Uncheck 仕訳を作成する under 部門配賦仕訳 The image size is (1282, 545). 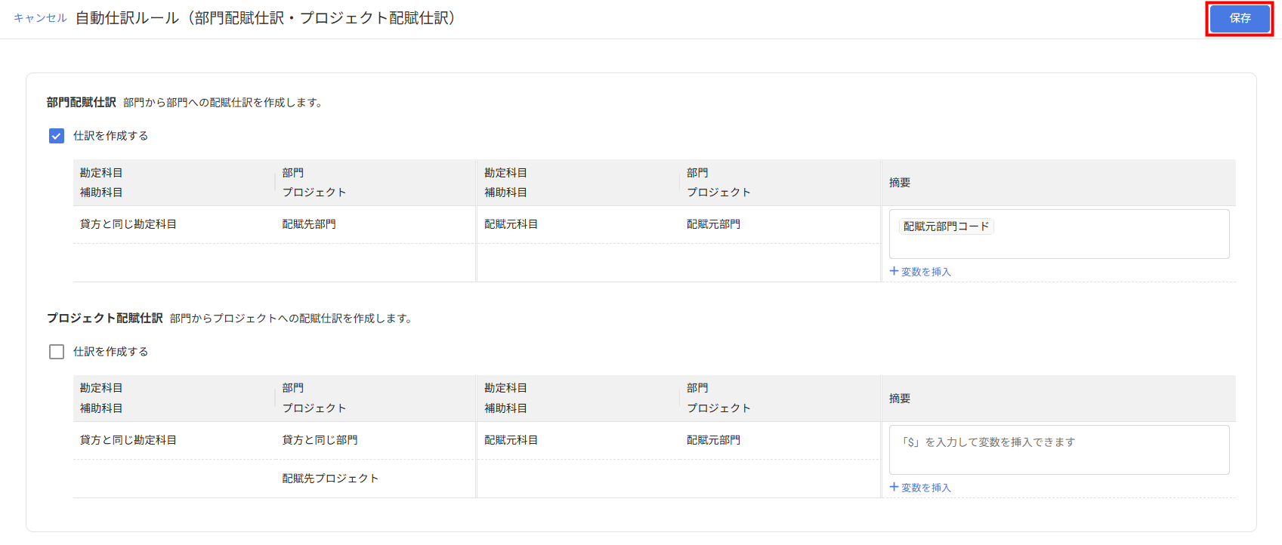(57, 136)
